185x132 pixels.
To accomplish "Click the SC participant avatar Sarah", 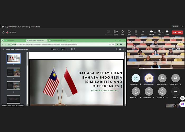I will (136, 78).
